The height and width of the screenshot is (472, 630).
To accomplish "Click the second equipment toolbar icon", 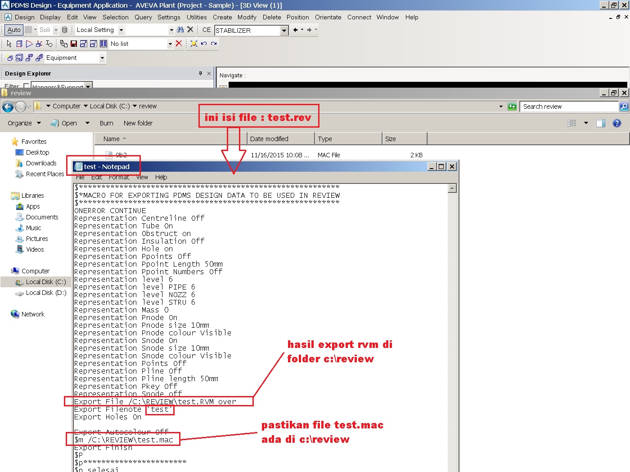I will pos(19,58).
